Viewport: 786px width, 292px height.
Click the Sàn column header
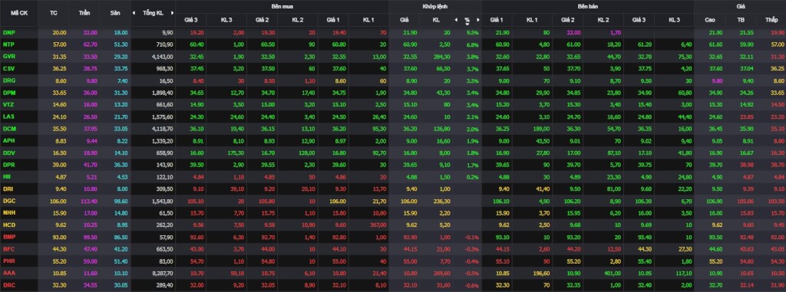[x=115, y=13]
